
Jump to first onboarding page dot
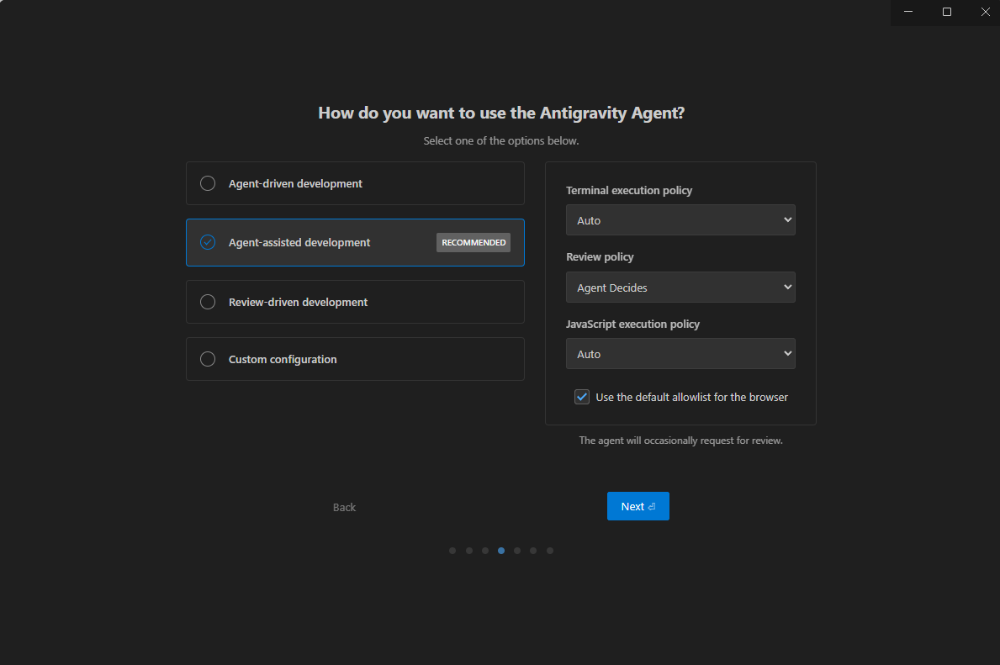[x=452, y=551]
